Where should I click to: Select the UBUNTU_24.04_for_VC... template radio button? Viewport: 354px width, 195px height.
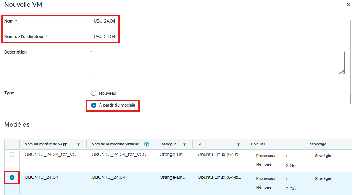point(12,155)
